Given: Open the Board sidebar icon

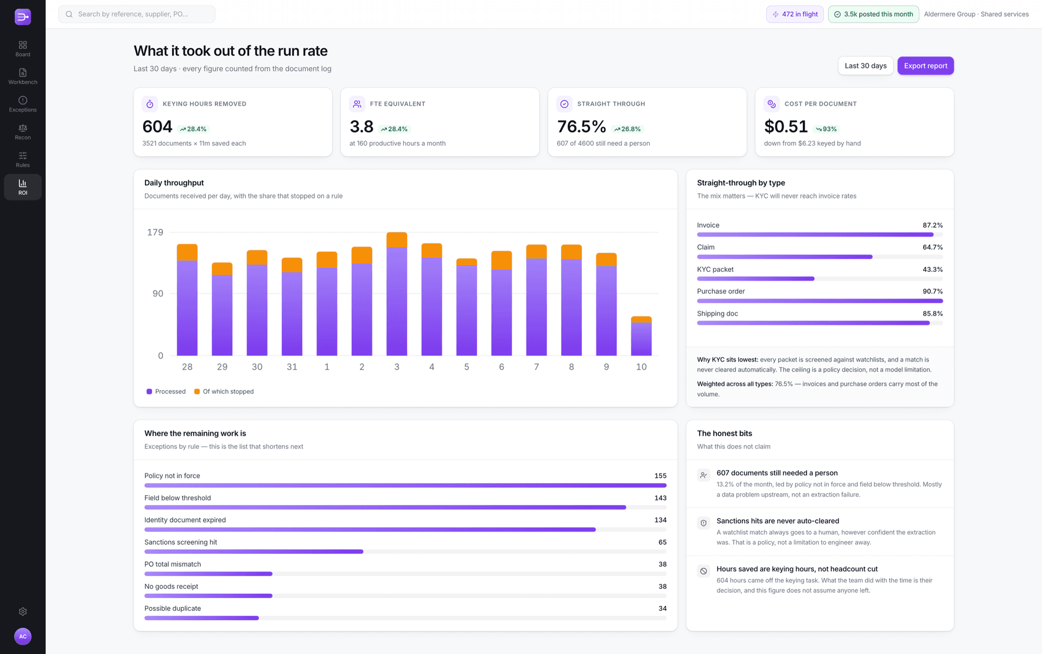Looking at the screenshot, I should coord(23,48).
